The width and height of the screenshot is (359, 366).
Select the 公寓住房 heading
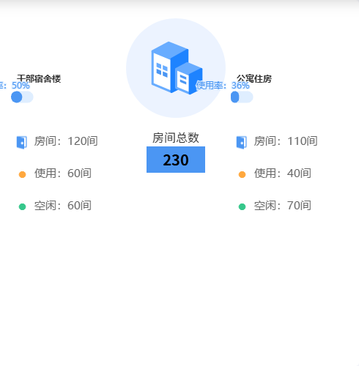[x=254, y=78]
